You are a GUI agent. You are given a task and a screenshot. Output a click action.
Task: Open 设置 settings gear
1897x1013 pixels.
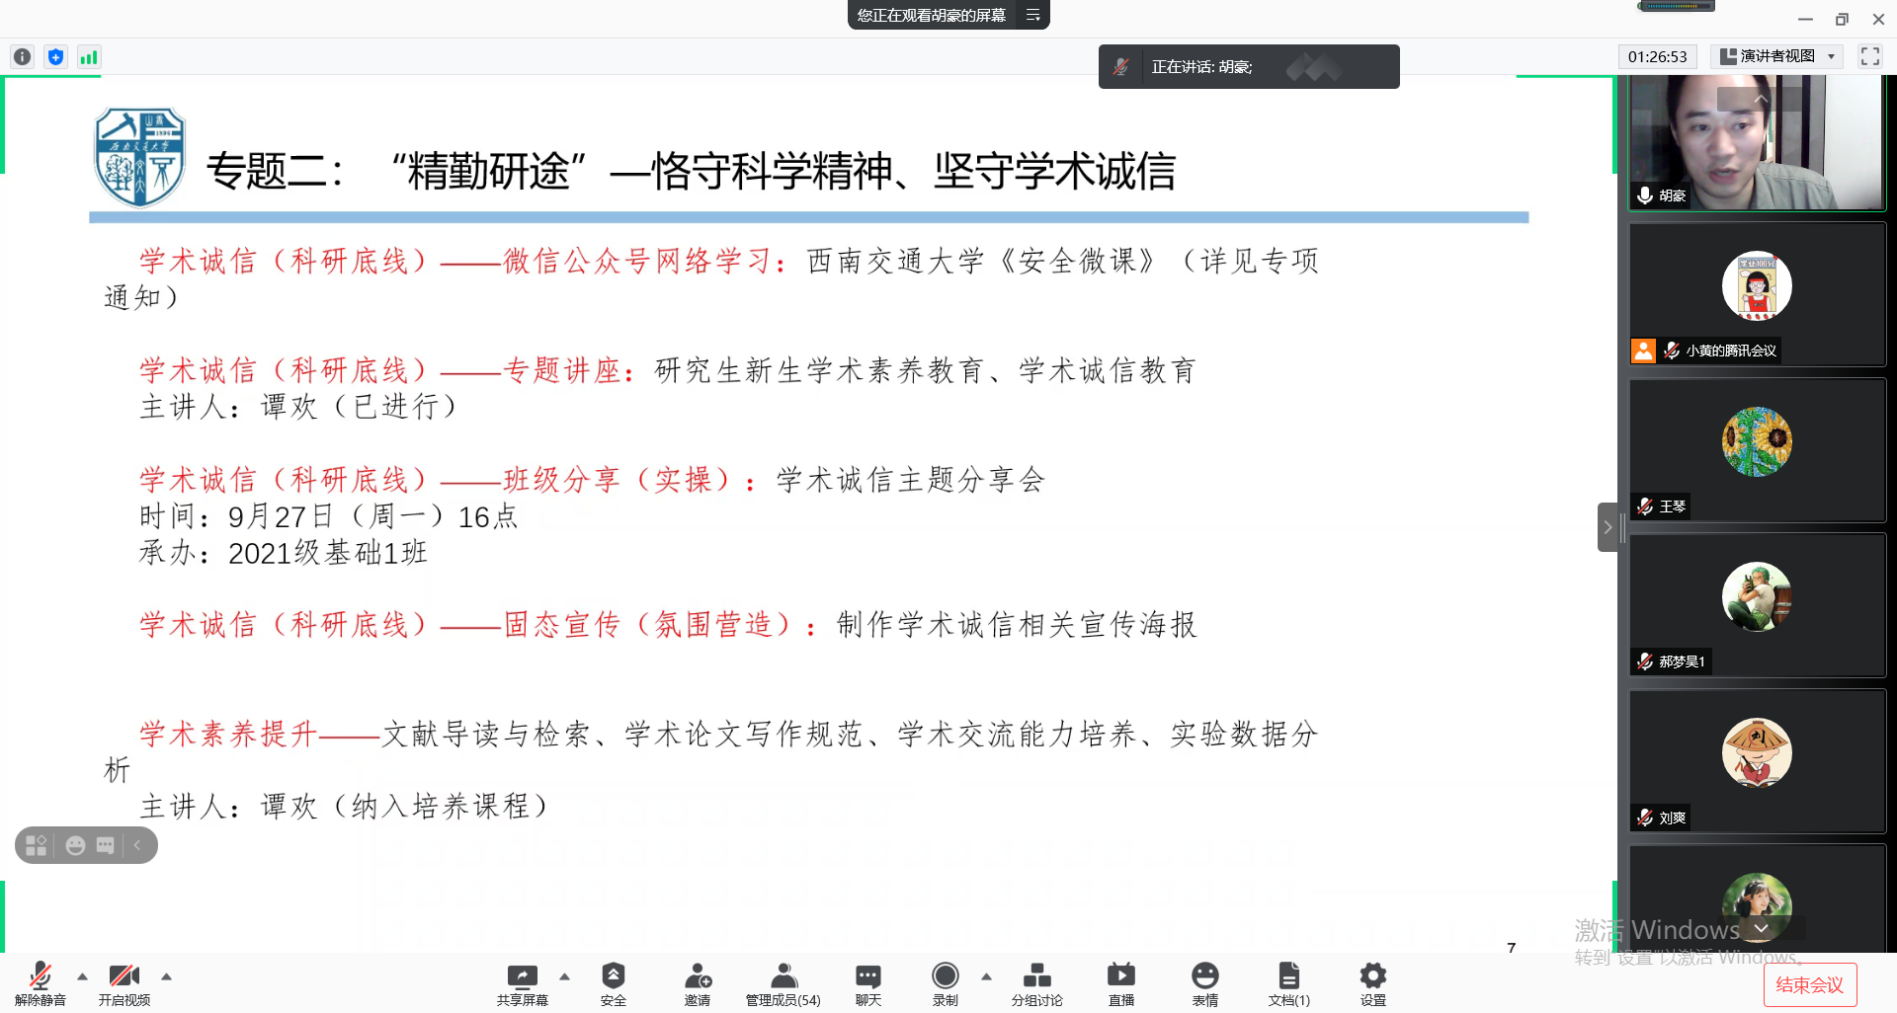pos(1372,983)
